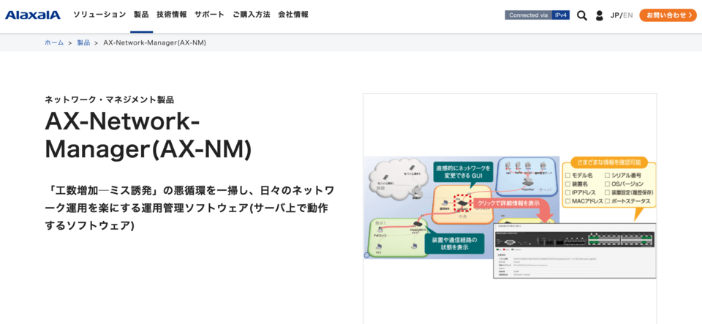Go home via the AlaxalA logo

[x=33, y=15]
